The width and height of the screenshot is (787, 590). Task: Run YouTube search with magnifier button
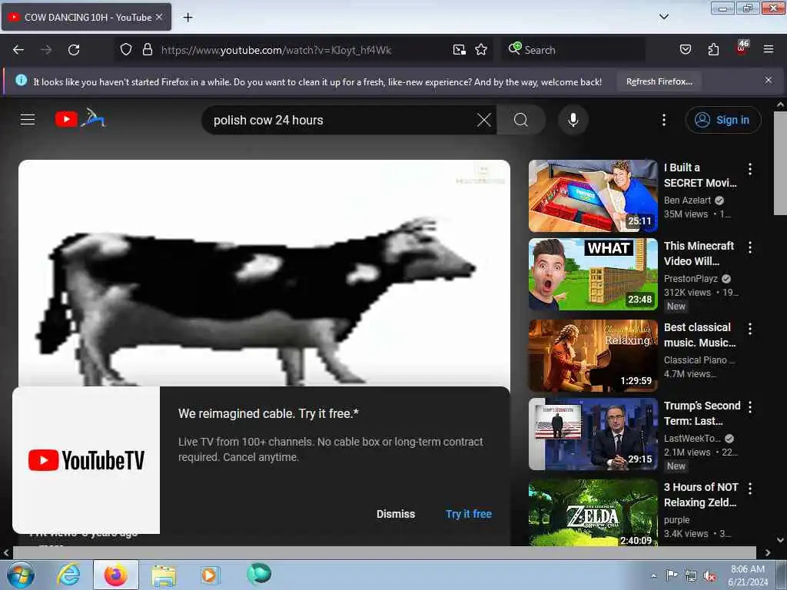pos(521,120)
